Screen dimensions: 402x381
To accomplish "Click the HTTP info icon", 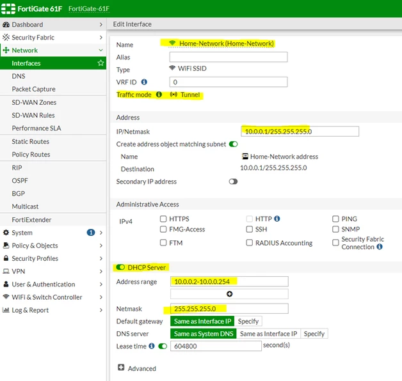I will click(277, 219).
